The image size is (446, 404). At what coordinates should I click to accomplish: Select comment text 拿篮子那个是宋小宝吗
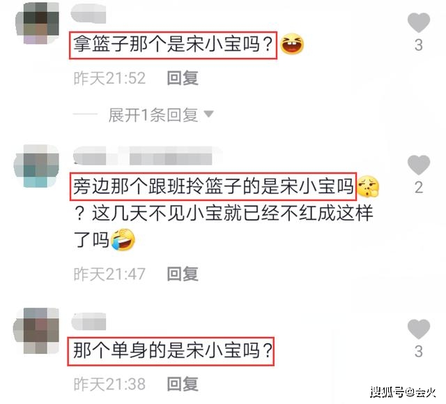(174, 45)
